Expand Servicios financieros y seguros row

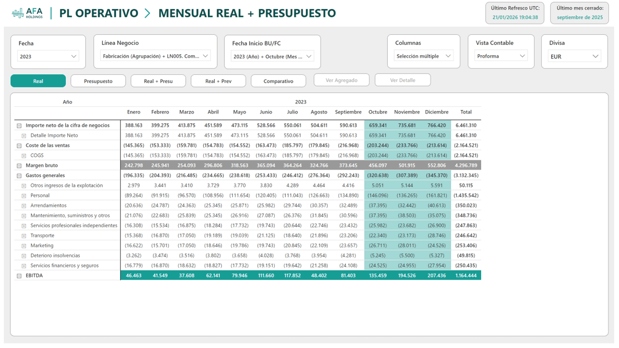[24, 266]
